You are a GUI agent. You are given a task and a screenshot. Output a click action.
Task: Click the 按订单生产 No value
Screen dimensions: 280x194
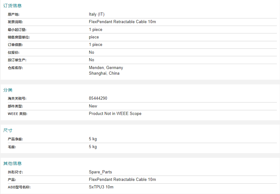92,60
